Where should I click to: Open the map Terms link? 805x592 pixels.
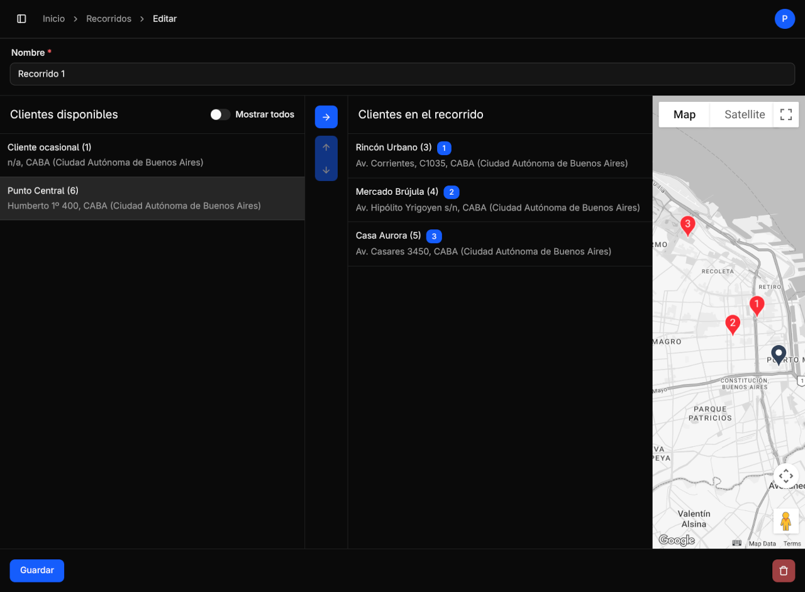click(792, 544)
